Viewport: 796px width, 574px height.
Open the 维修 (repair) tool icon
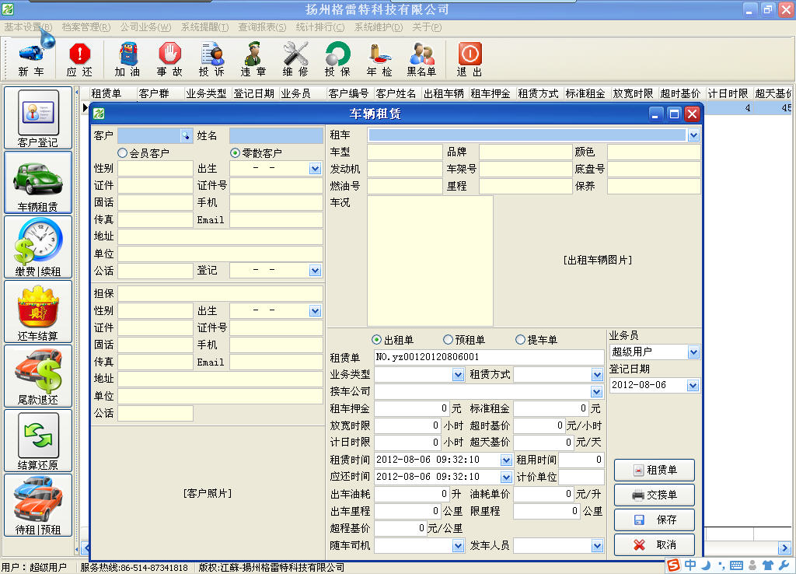(295, 59)
